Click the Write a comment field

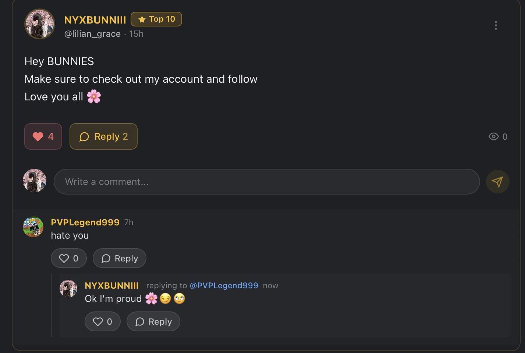coord(266,182)
